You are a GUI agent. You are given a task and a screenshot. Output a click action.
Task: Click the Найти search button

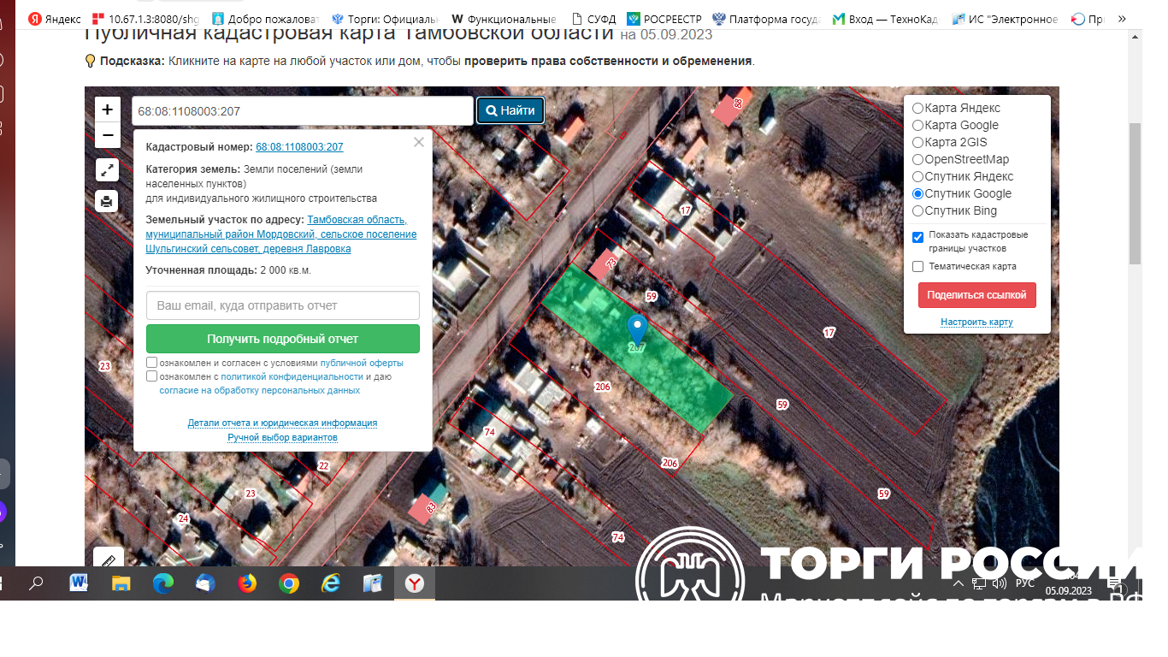pos(510,110)
